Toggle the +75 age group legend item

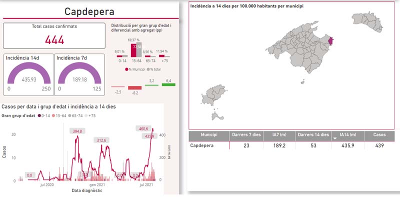click(x=90, y=116)
